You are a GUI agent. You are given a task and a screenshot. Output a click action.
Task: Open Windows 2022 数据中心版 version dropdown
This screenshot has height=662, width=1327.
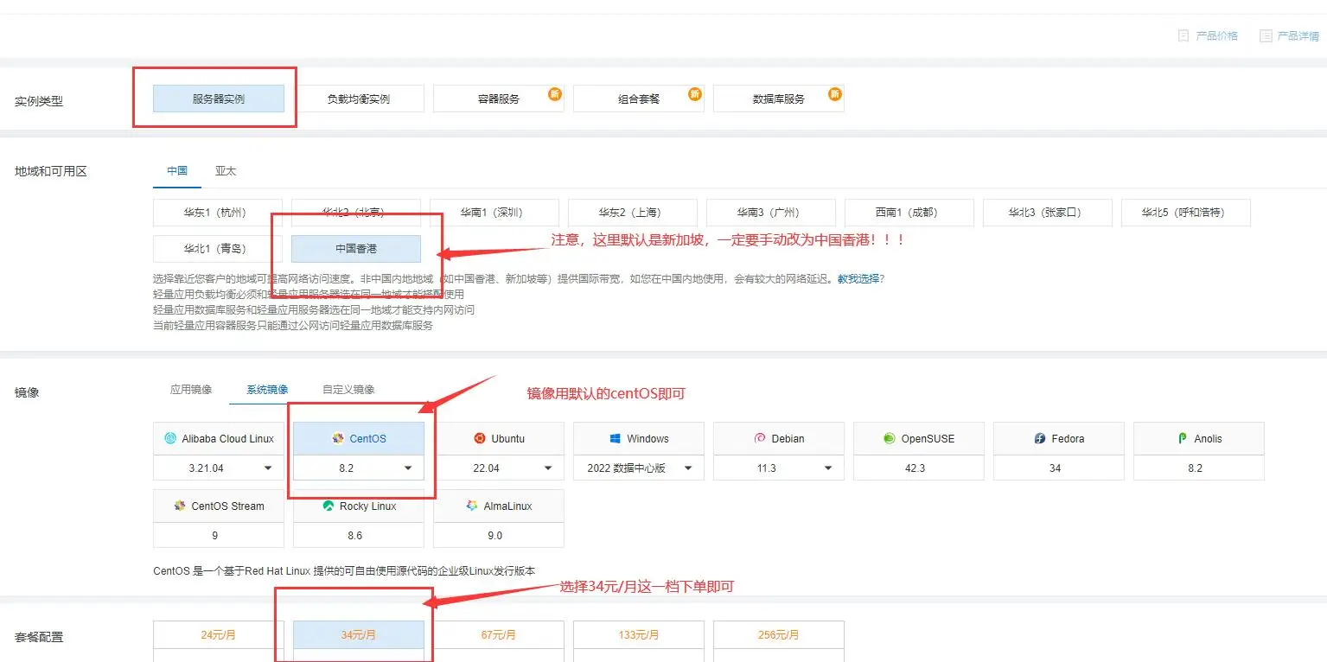[x=639, y=468]
